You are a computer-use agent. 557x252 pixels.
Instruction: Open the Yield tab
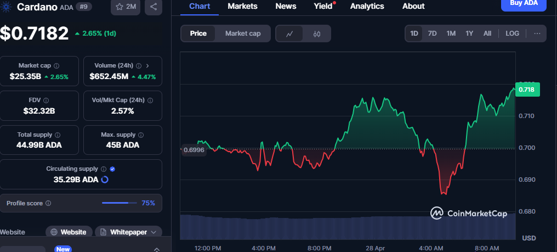(323, 7)
